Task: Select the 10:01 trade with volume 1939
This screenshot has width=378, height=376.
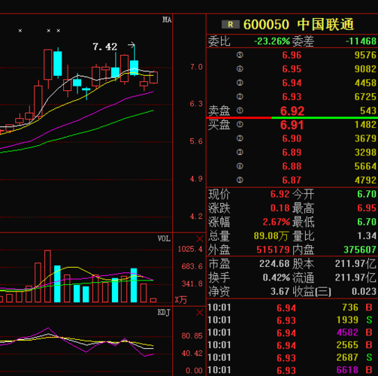Action: pos(292,320)
